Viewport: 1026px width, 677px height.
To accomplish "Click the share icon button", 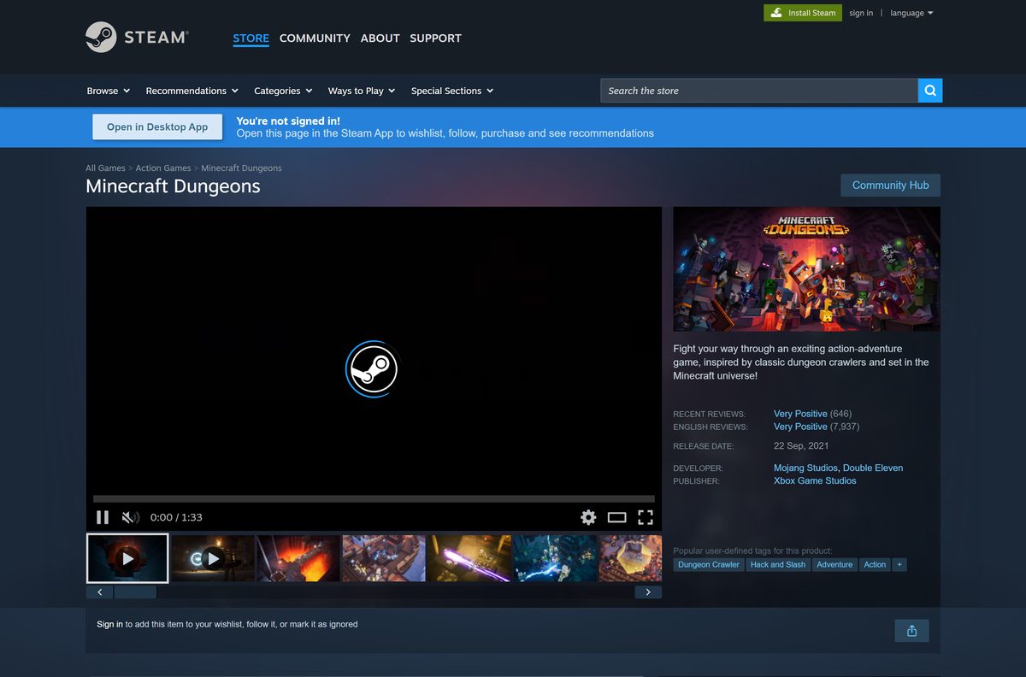I will [911, 631].
